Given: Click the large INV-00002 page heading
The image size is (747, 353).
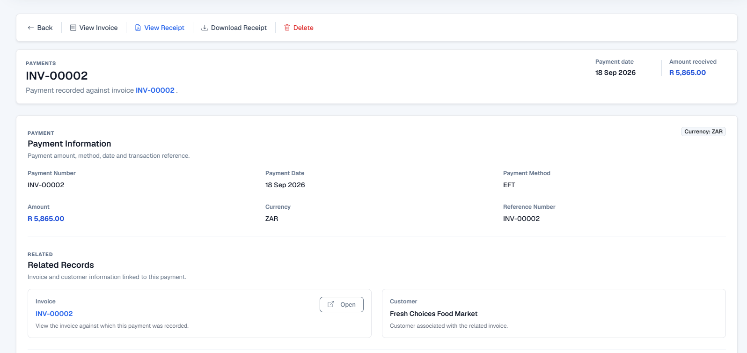Looking at the screenshot, I should pyautogui.click(x=57, y=76).
